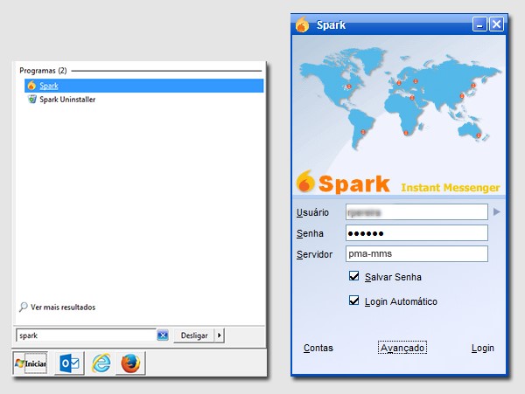The height and width of the screenshot is (394, 525).
Task: Click the Desligar button
Action: [x=193, y=335]
